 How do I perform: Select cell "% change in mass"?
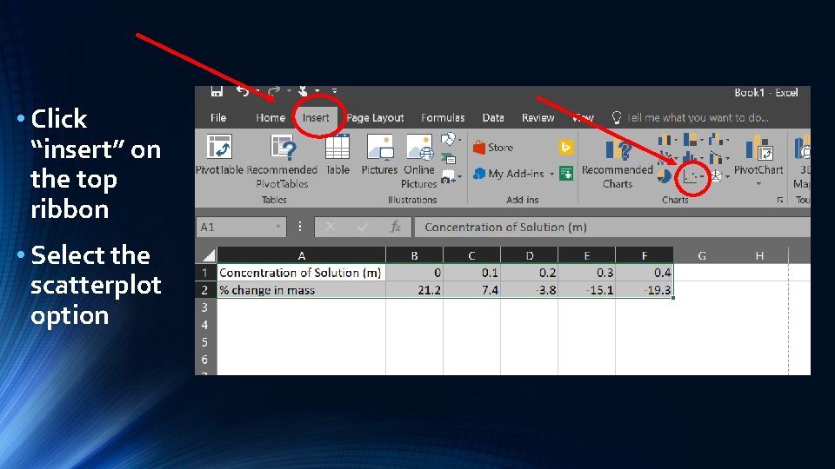click(302, 290)
